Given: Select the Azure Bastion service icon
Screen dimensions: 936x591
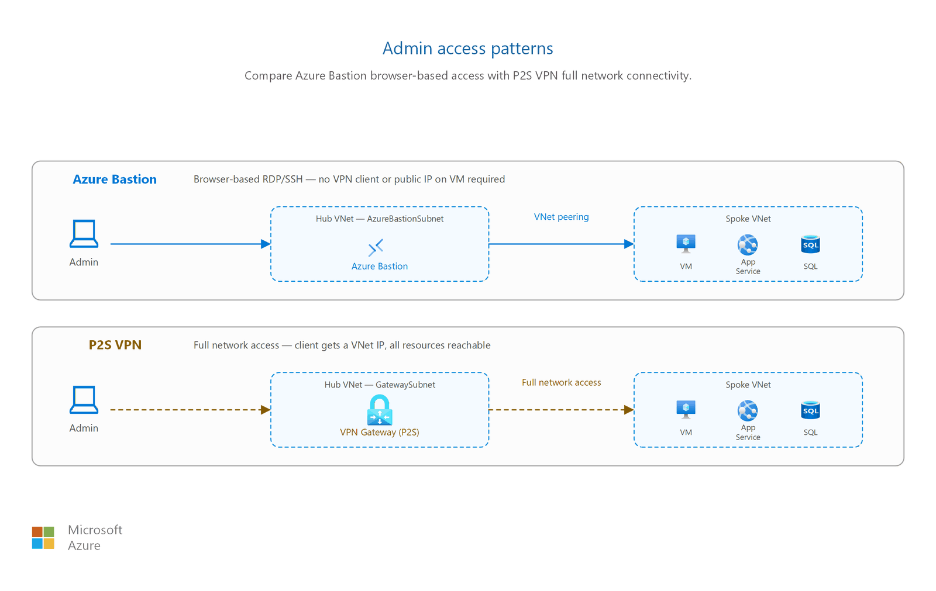Looking at the screenshot, I should pos(376,247).
